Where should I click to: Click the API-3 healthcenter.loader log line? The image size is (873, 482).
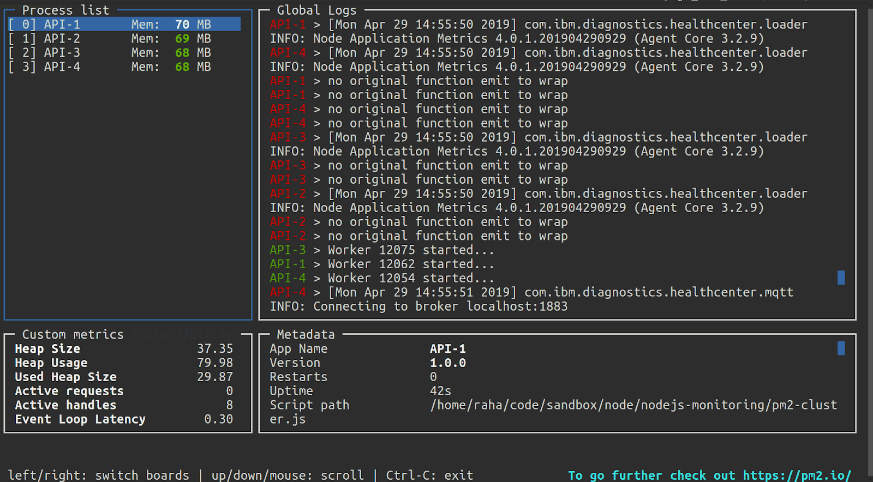539,137
